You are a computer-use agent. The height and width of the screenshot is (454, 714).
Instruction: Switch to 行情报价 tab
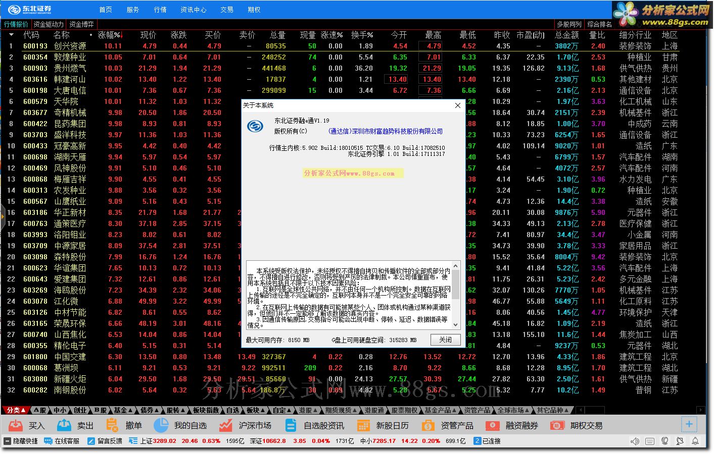pos(16,24)
